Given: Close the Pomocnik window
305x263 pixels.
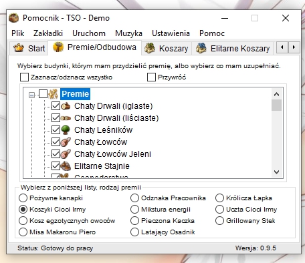Looking at the screenshot, I should tap(286, 18).
